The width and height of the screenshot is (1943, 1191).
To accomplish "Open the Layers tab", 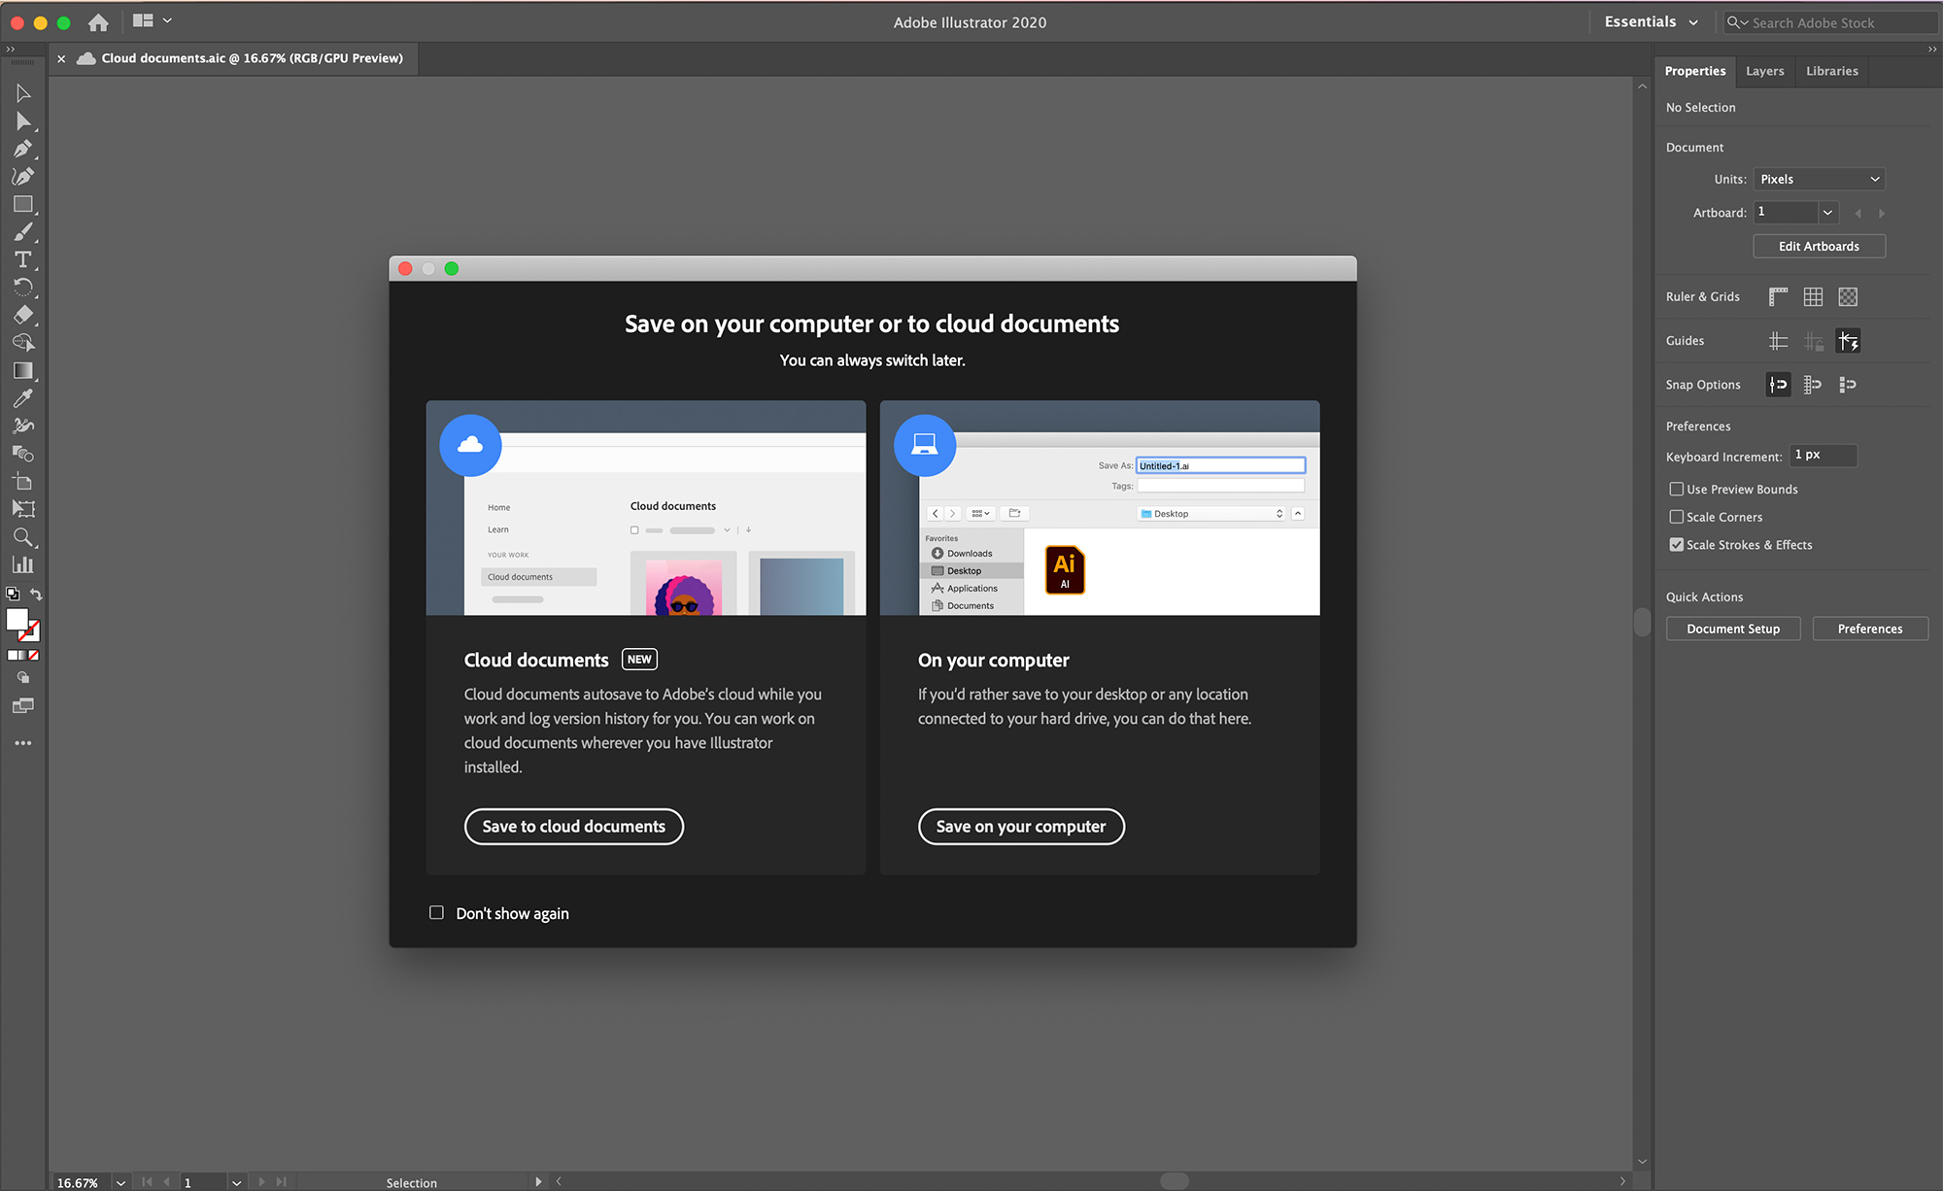I will coord(1762,69).
